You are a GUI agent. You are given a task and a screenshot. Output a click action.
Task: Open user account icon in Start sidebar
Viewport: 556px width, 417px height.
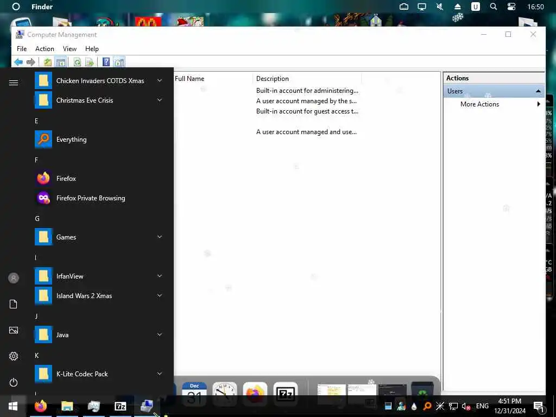tap(14, 278)
